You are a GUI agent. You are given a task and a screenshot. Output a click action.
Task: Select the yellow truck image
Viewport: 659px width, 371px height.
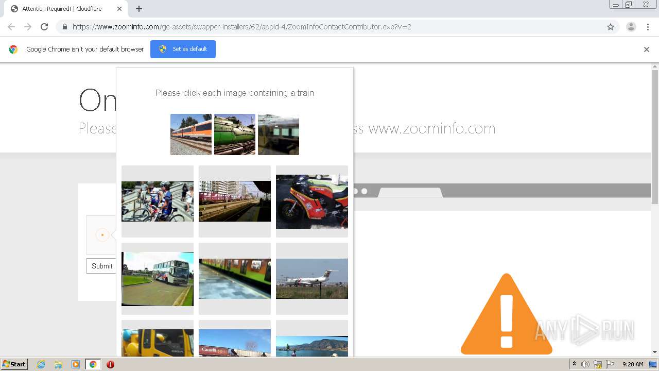[158, 339]
